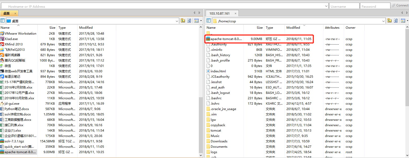
Task: Sort remote files by Owner column
Action: click(x=351, y=27)
